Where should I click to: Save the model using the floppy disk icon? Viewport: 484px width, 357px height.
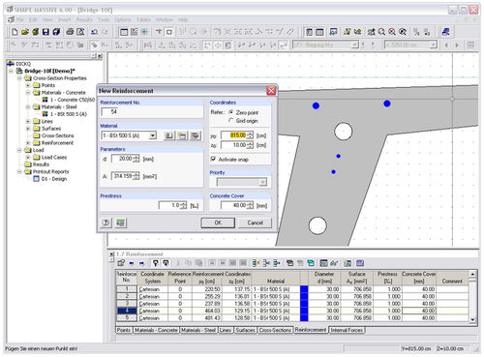pyautogui.click(x=45, y=32)
